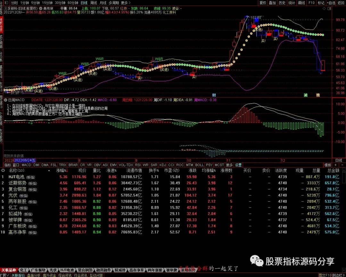Click the 叠加 overlay button
Viewport: 346px width, 277px height.
[x=272, y=3]
